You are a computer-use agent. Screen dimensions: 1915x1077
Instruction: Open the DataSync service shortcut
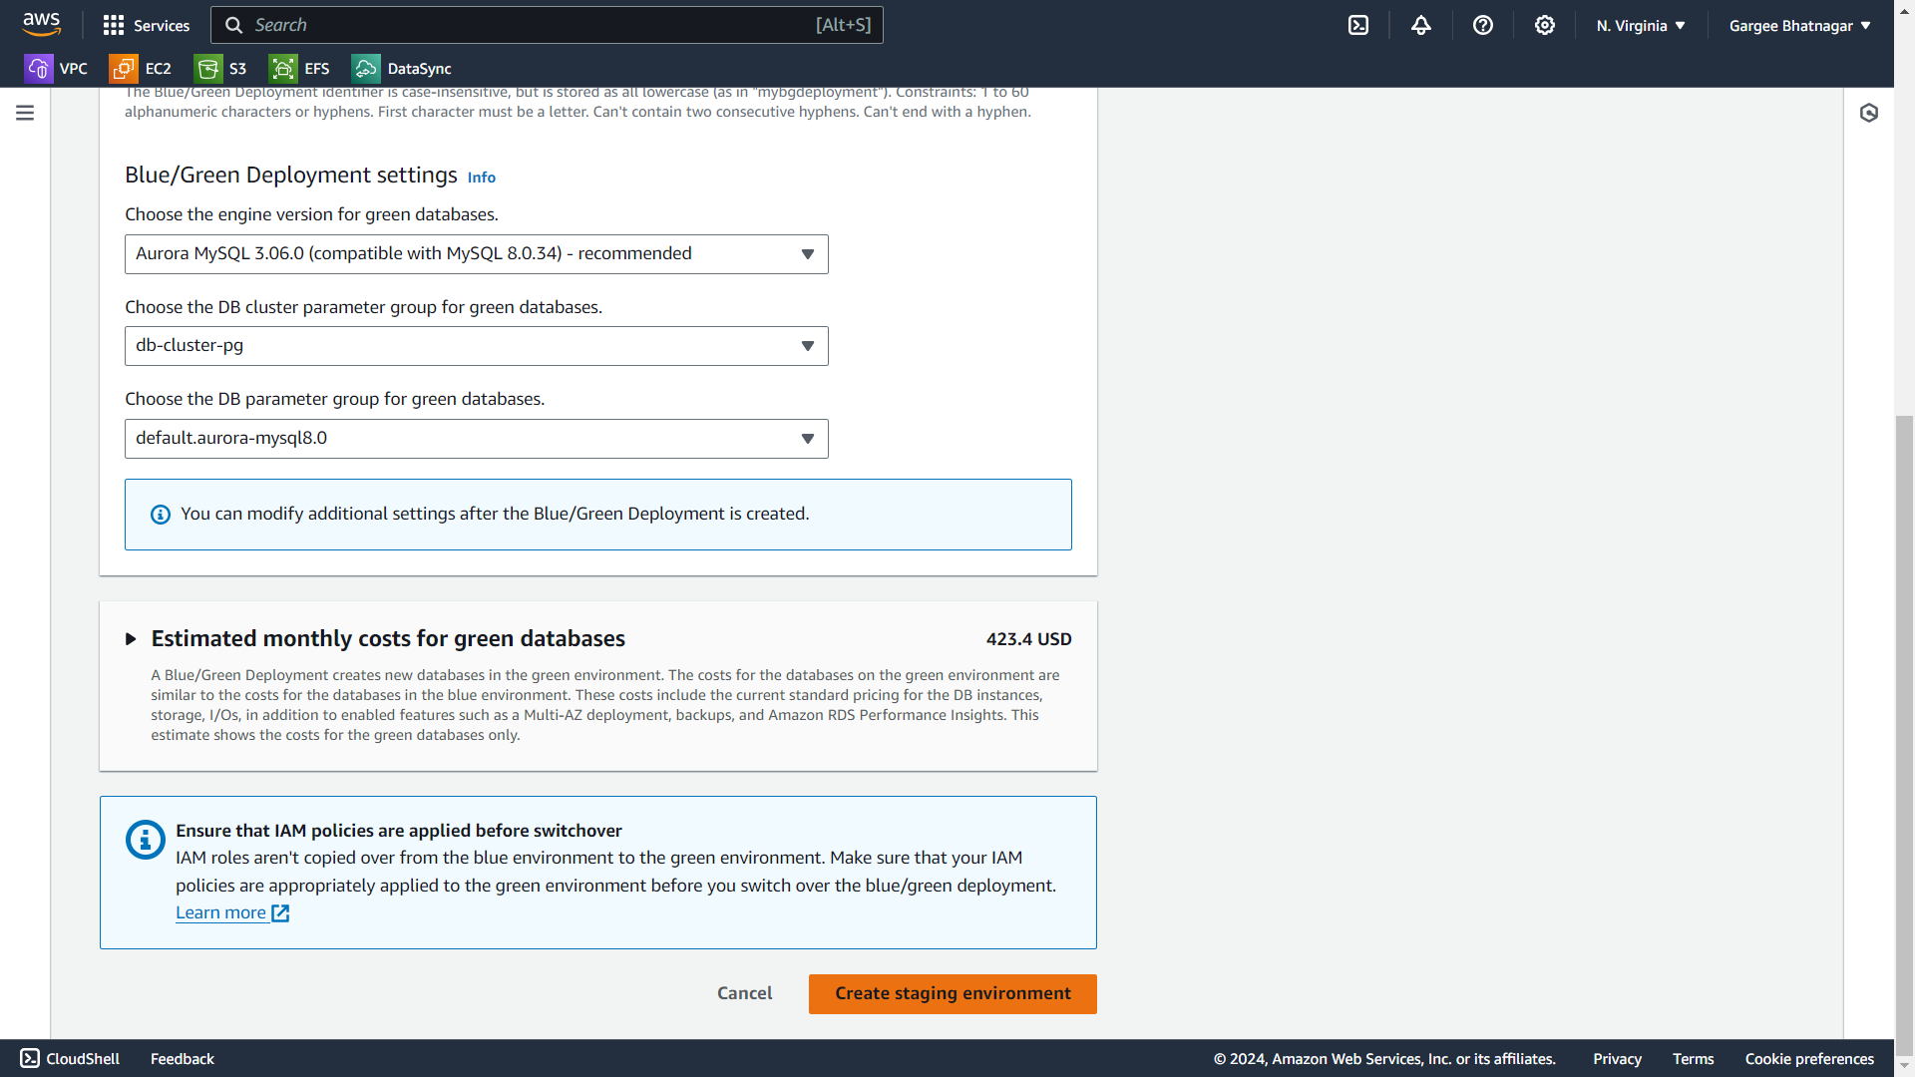(x=366, y=68)
